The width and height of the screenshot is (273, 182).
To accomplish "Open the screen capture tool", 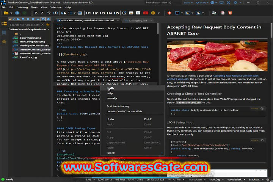I will point(177,13).
